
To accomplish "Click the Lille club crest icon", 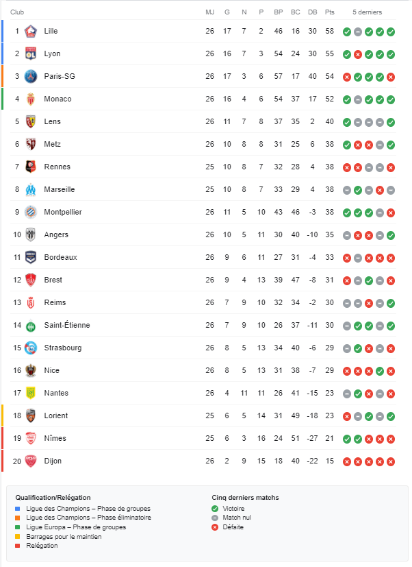I will coord(31,31).
